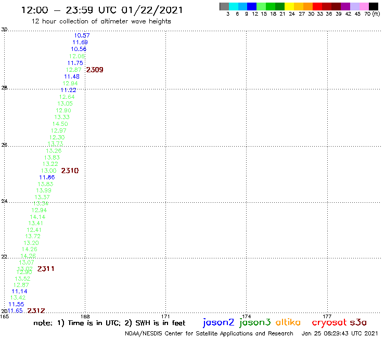Click the gray swatch in the color legend
Viewport: 385px width, 338px height.
[x=224, y=6]
